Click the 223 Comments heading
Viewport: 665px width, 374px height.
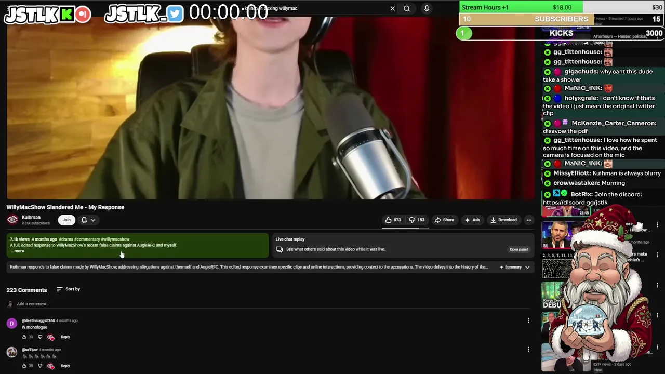[26, 290]
